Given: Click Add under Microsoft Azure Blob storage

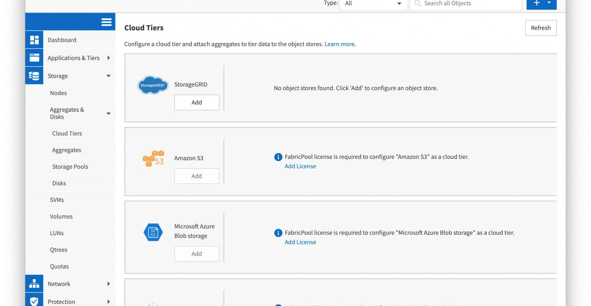Looking at the screenshot, I should (x=197, y=254).
